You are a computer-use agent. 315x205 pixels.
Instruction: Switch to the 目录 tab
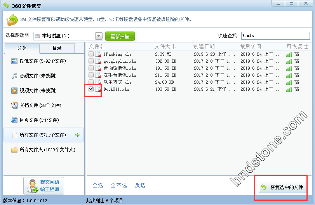[57, 48]
